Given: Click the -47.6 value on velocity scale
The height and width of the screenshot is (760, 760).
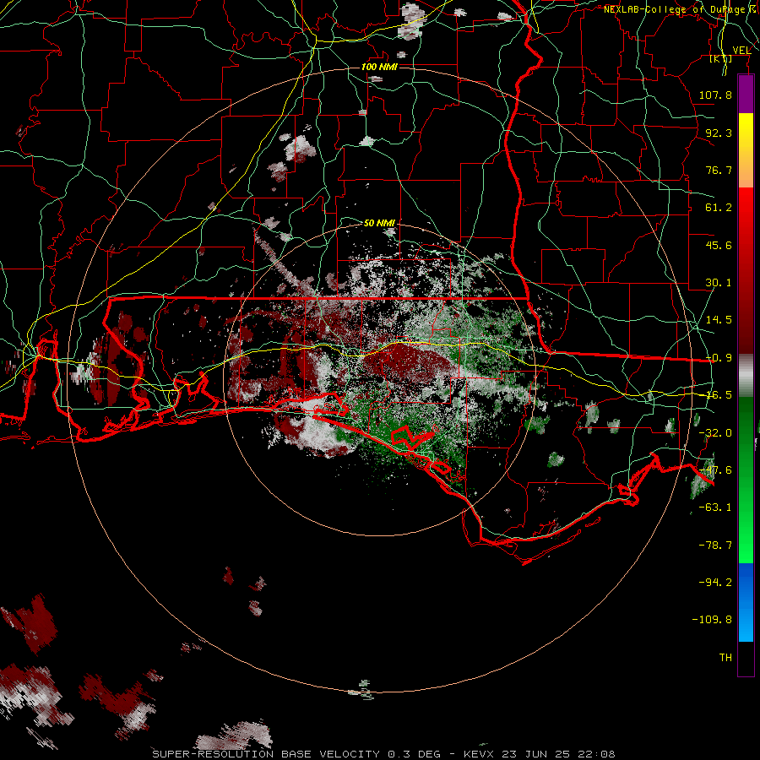Looking at the screenshot, I should [x=715, y=470].
